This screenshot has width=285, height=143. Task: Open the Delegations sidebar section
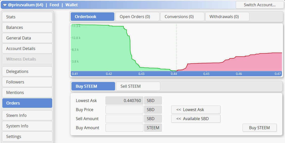tap(27, 71)
